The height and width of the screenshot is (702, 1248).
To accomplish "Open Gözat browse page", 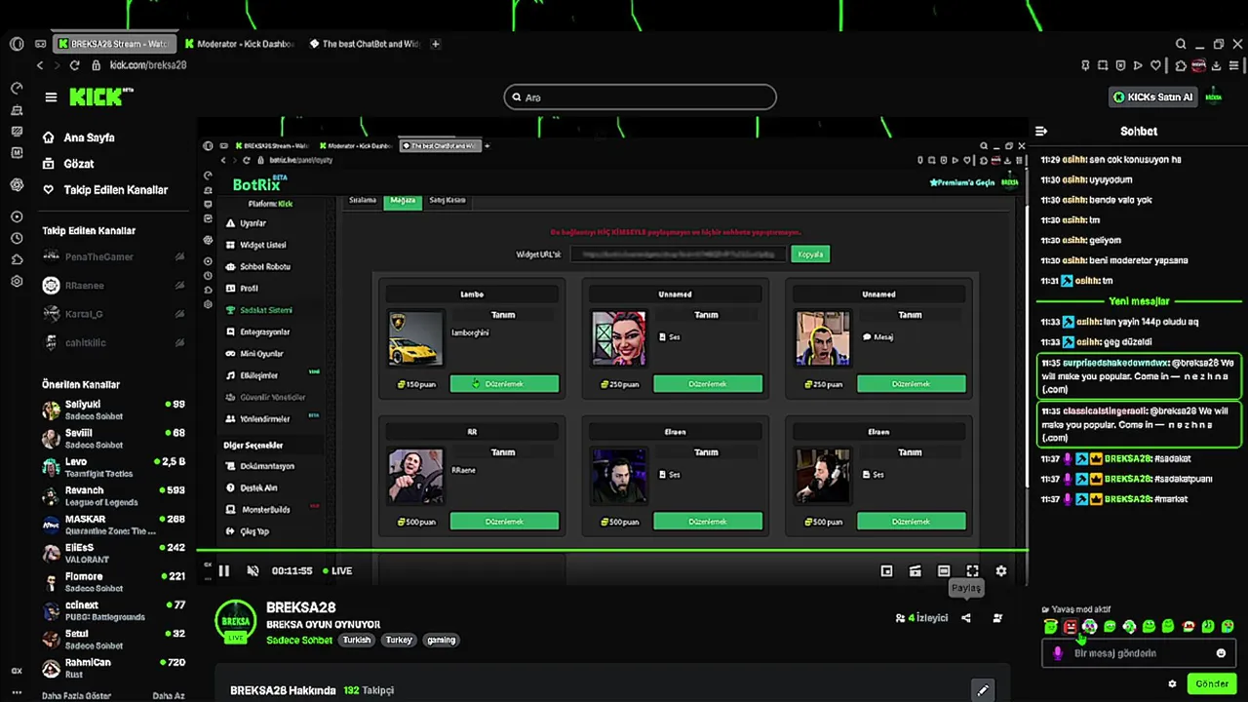I will [x=79, y=164].
